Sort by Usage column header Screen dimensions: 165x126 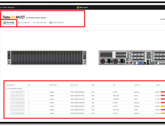coord(158,85)
